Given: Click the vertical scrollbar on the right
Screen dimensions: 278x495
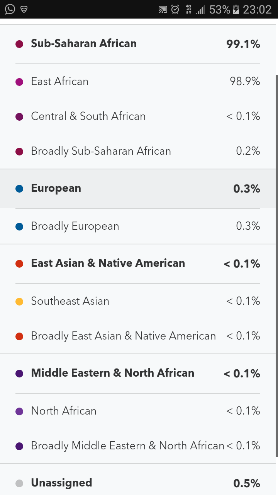Looking at the screenshot, I should (276, 263).
